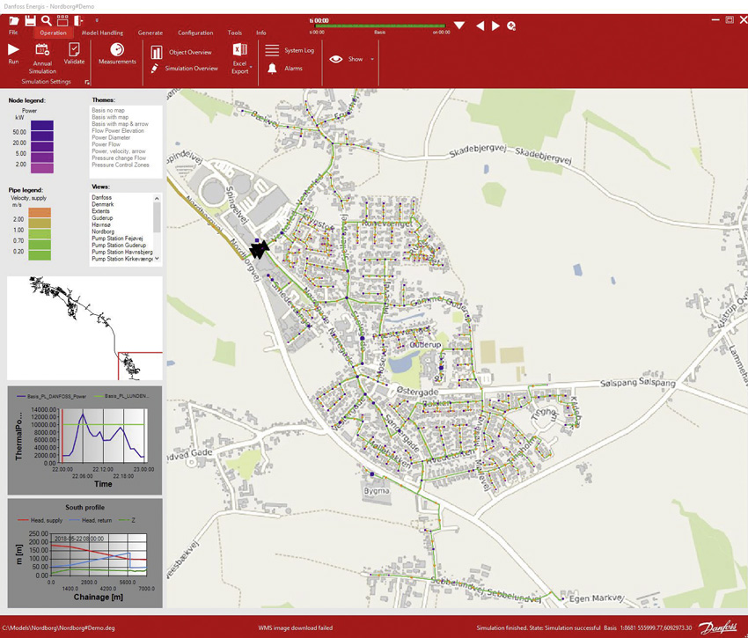This screenshot has width=748, height=638.
Task: Click the South profile chart
Action: coord(84,554)
